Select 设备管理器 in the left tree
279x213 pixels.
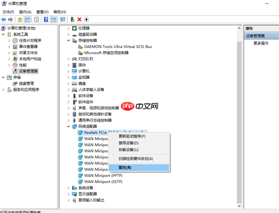click(x=28, y=71)
